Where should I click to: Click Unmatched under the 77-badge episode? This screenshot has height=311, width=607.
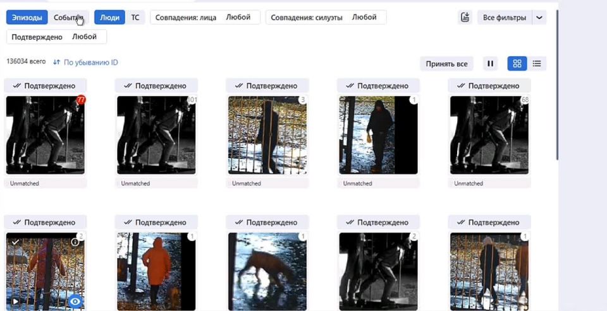coord(25,184)
